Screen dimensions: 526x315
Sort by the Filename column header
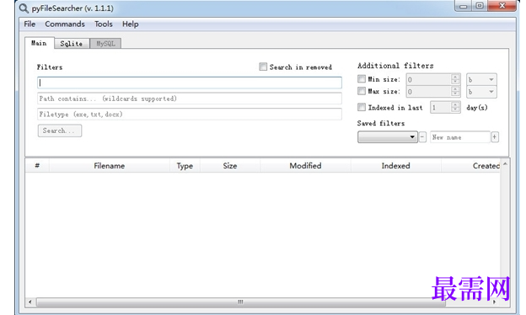pos(110,166)
